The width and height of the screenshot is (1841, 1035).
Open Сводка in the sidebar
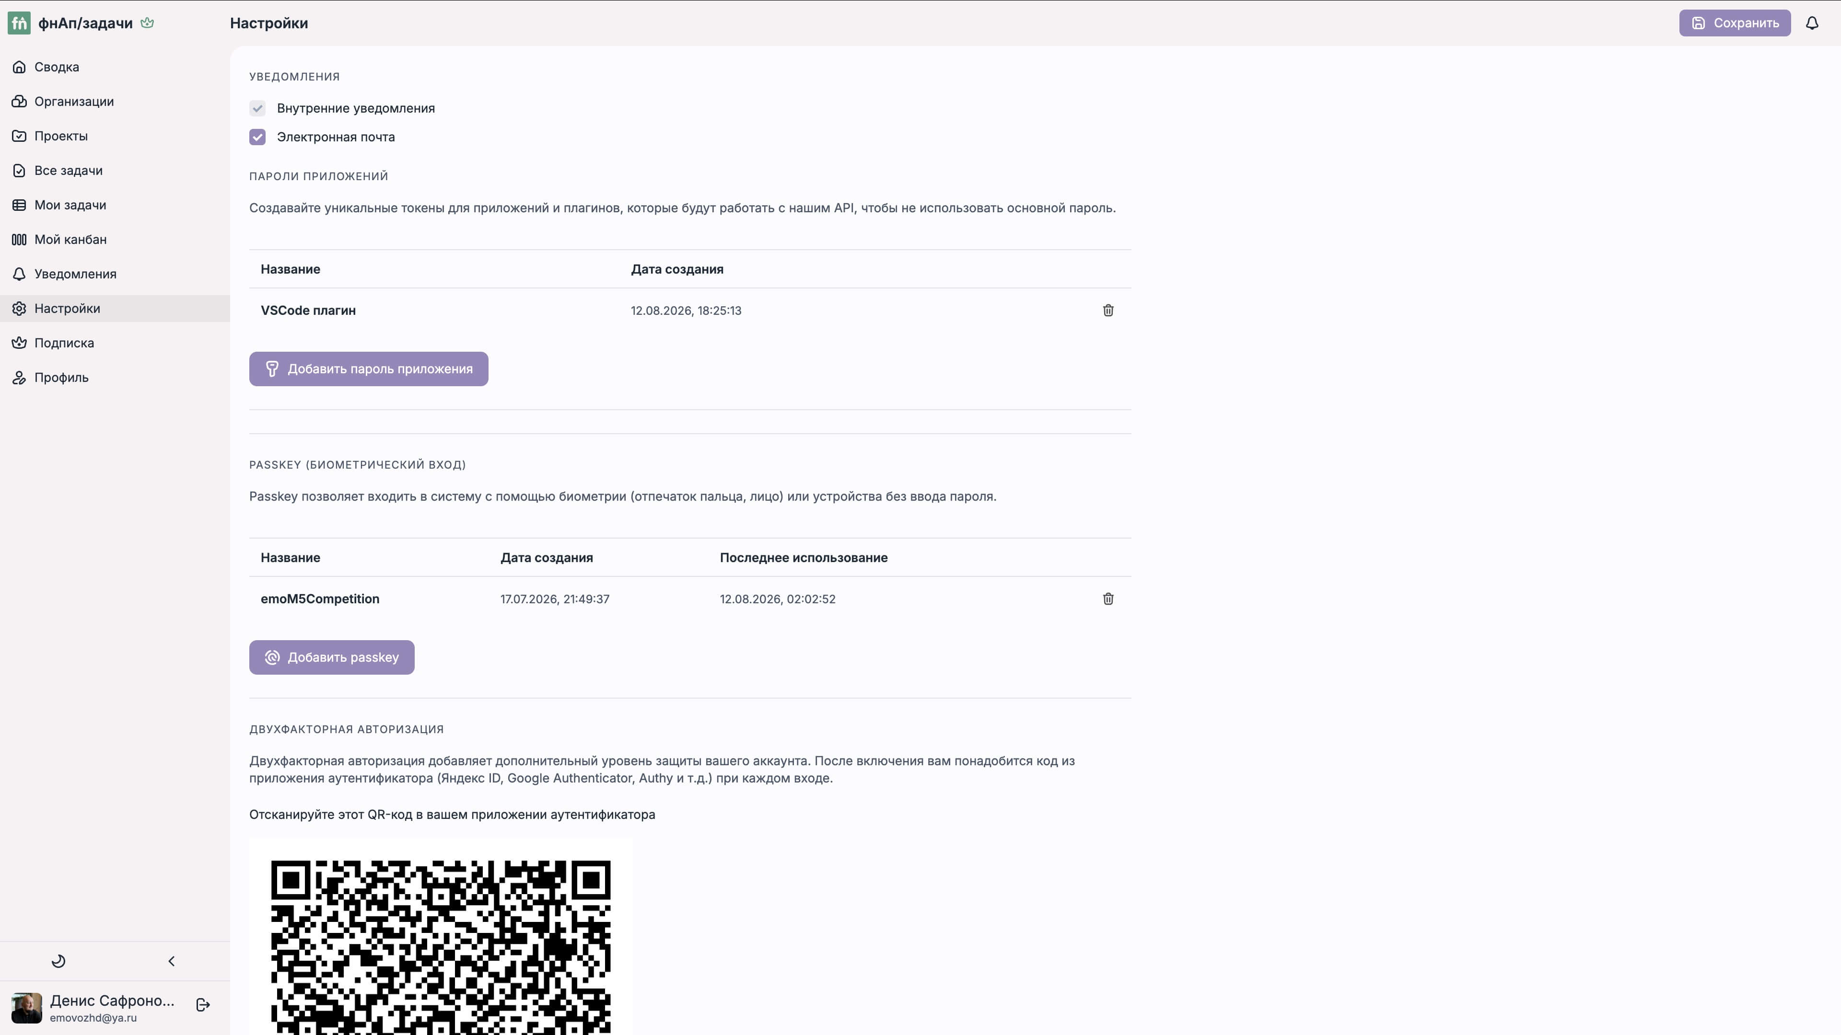pos(115,67)
